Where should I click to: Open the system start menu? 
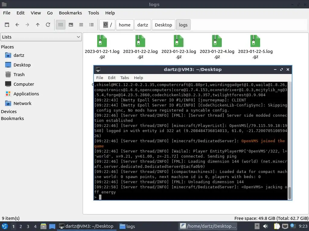coord(5,226)
